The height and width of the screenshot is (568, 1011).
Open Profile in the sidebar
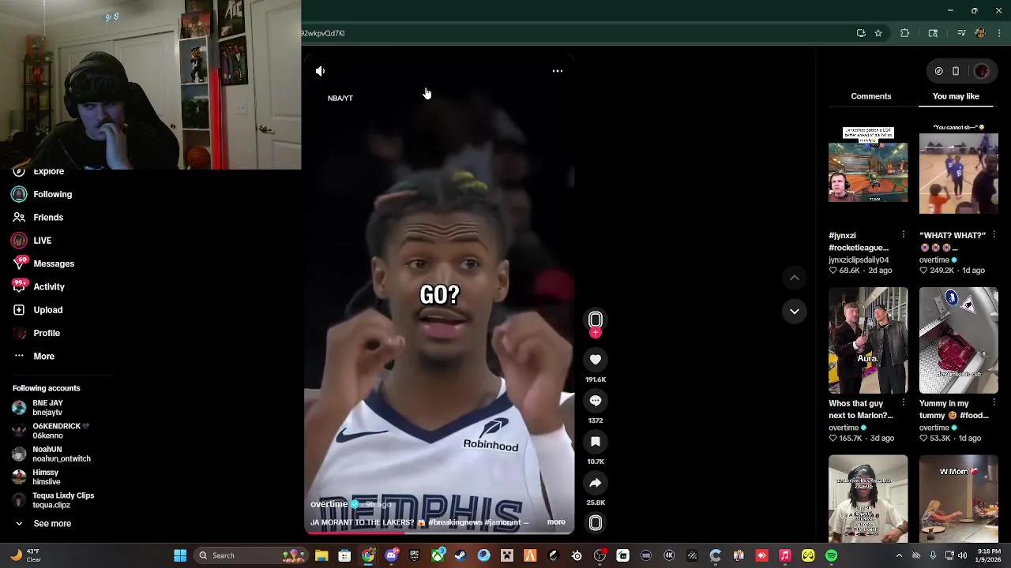(x=36, y=333)
